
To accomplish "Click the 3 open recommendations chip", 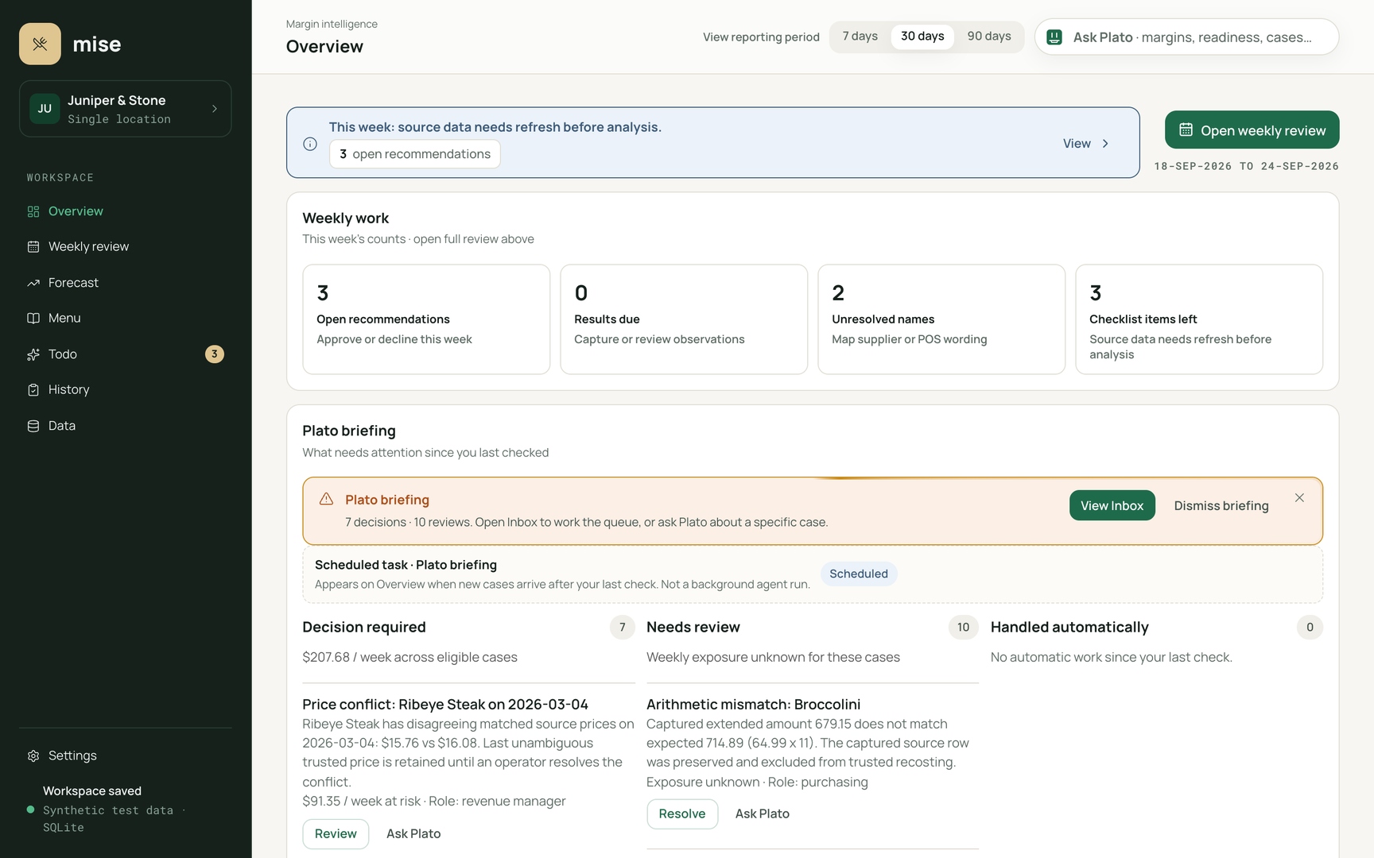I will coord(415,154).
